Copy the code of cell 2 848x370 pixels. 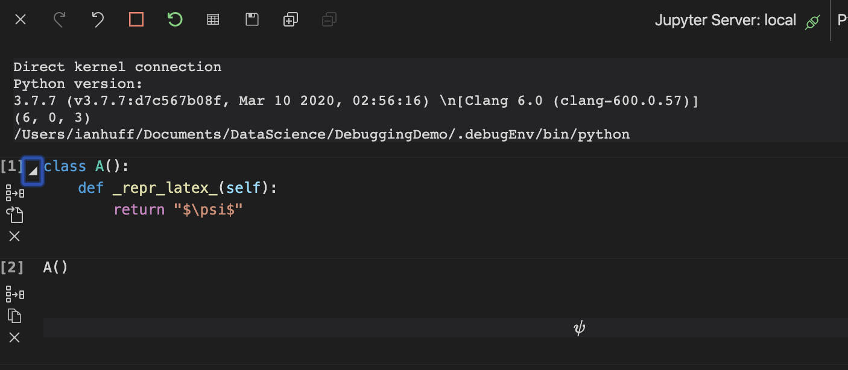point(14,315)
